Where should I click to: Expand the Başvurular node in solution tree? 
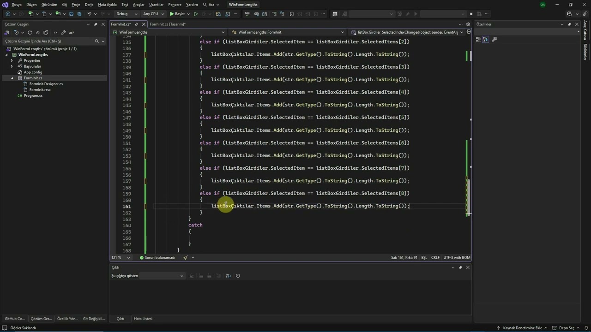coord(12,66)
